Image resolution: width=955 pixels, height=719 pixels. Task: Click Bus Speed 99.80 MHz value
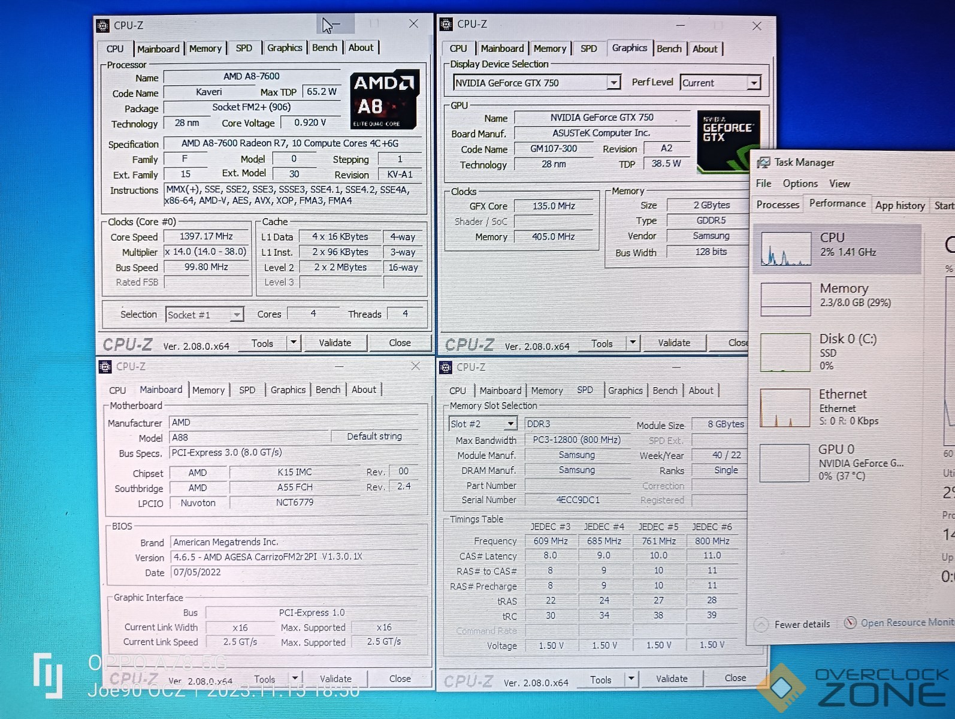pyautogui.click(x=206, y=267)
